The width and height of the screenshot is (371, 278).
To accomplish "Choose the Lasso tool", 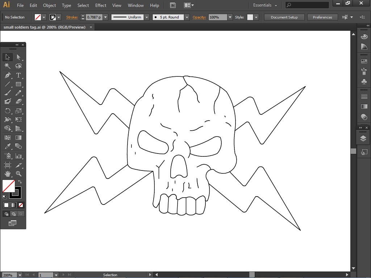I will click(18, 66).
